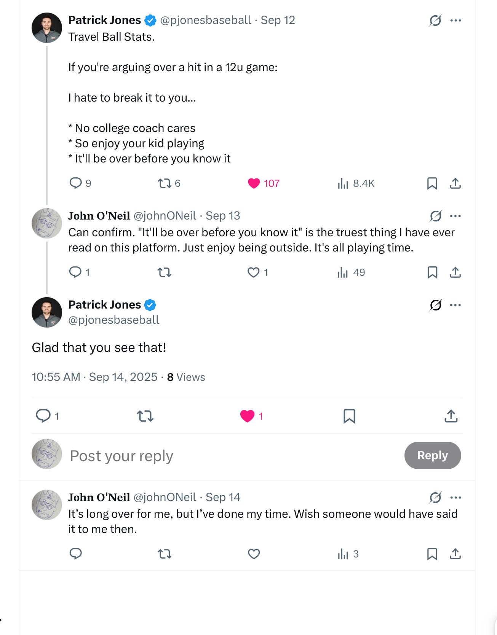Share the Travel Ball Stats post
497x635 pixels.
pyautogui.click(x=455, y=183)
